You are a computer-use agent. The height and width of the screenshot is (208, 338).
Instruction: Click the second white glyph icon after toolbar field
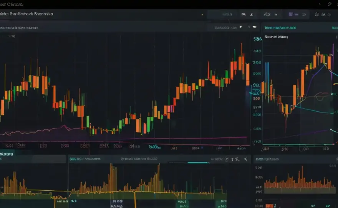(251, 15)
